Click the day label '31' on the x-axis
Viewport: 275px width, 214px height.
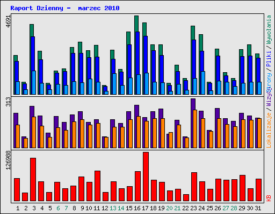[258, 208]
